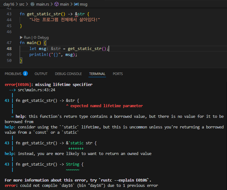This screenshot has height=190, width=227.
Task: Click the println! macro on line 49
Action: click(39, 55)
